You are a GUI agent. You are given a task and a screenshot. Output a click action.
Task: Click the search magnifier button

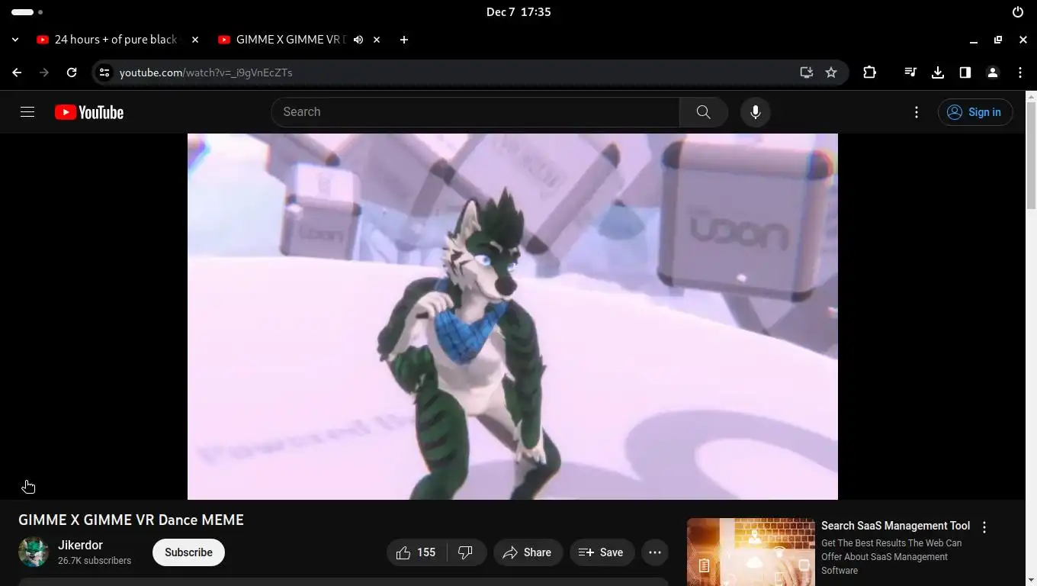pyautogui.click(x=704, y=112)
